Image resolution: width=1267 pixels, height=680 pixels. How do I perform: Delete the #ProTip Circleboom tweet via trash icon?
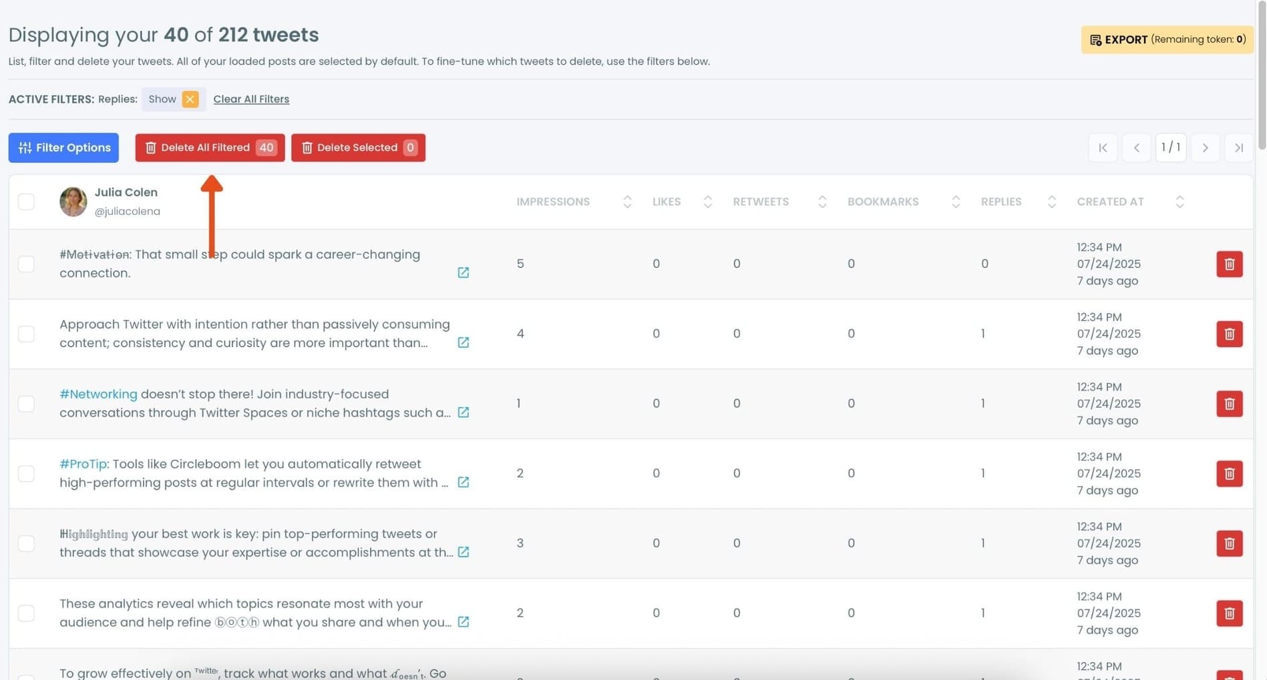[1229, 474]
